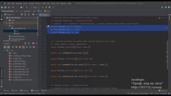
Task: Toggle Show Lambdas red icon in Structure
Action: point(34,47)
